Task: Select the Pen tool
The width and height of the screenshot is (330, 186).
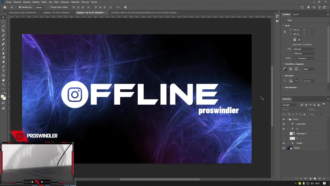Action: (x=3, y=67)
